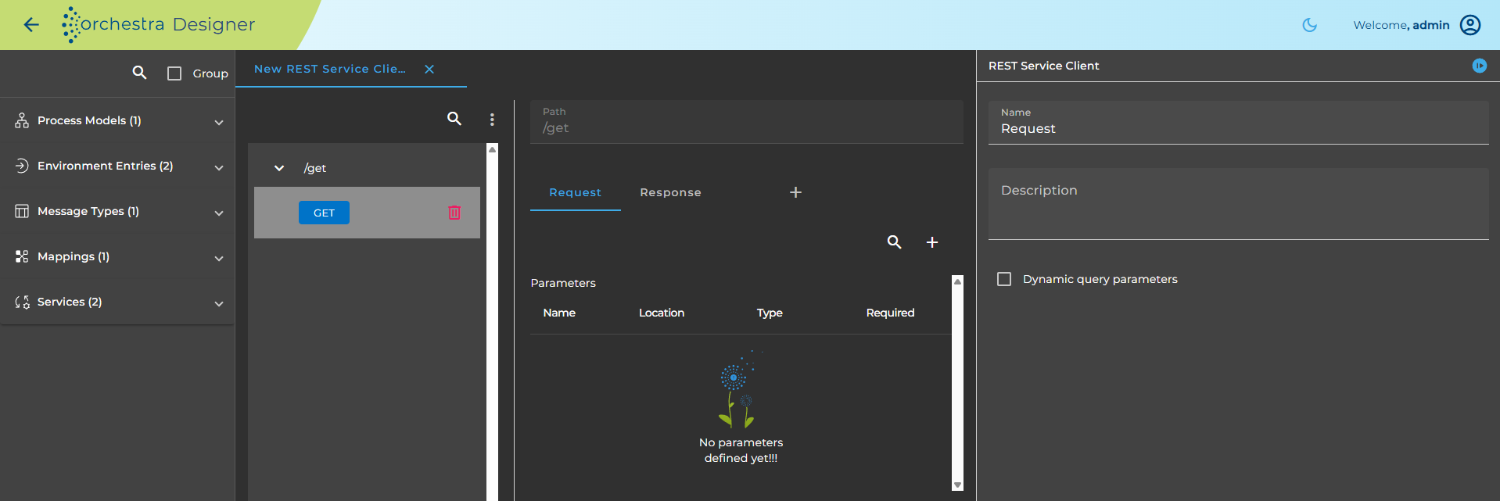
Task: Expand Process Models section
Action: tap(117, 120)
